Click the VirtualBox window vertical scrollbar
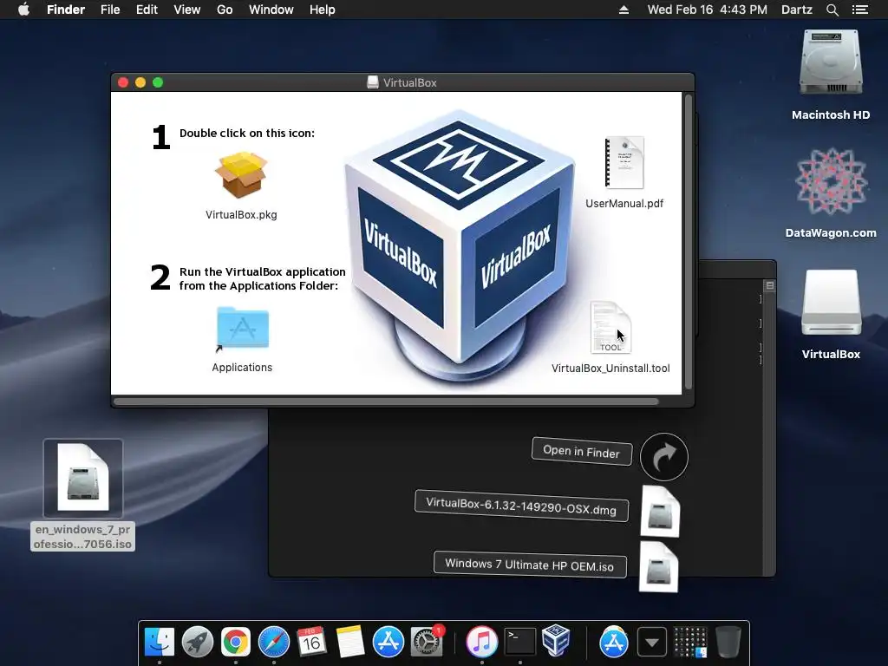Screen dimensions: 888x666 tap(689, 242)
